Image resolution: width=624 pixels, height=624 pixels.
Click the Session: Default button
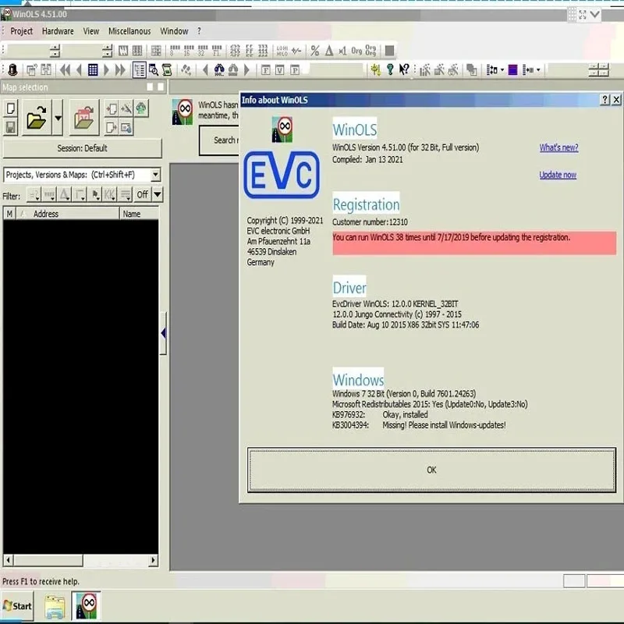point(82,148)
